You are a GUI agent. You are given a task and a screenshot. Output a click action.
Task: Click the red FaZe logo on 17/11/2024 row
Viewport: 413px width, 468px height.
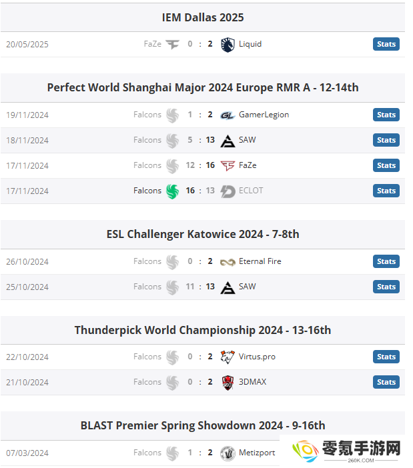228,165
